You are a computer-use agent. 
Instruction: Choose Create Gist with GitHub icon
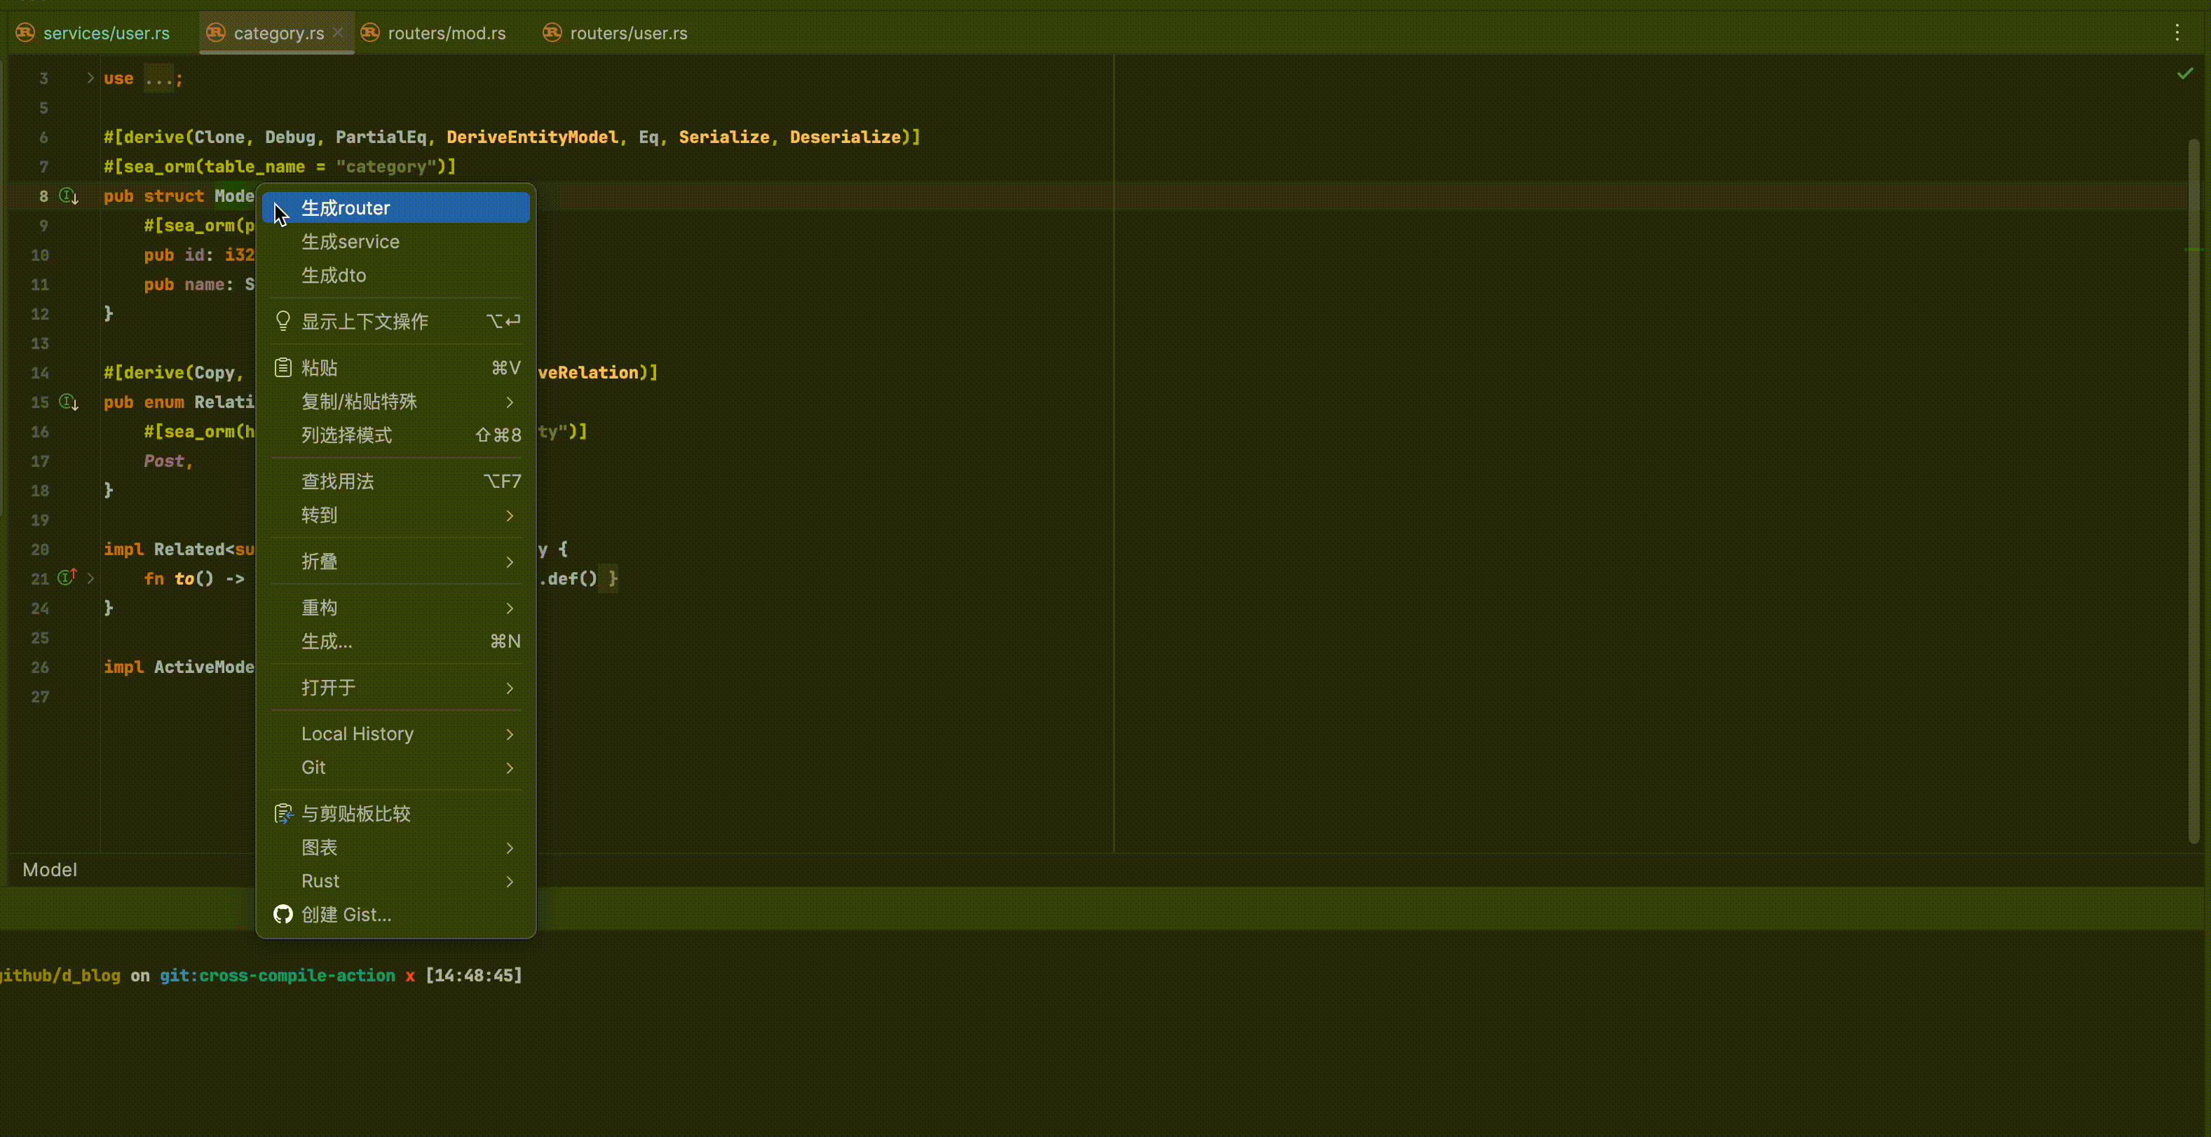(345, 915)
